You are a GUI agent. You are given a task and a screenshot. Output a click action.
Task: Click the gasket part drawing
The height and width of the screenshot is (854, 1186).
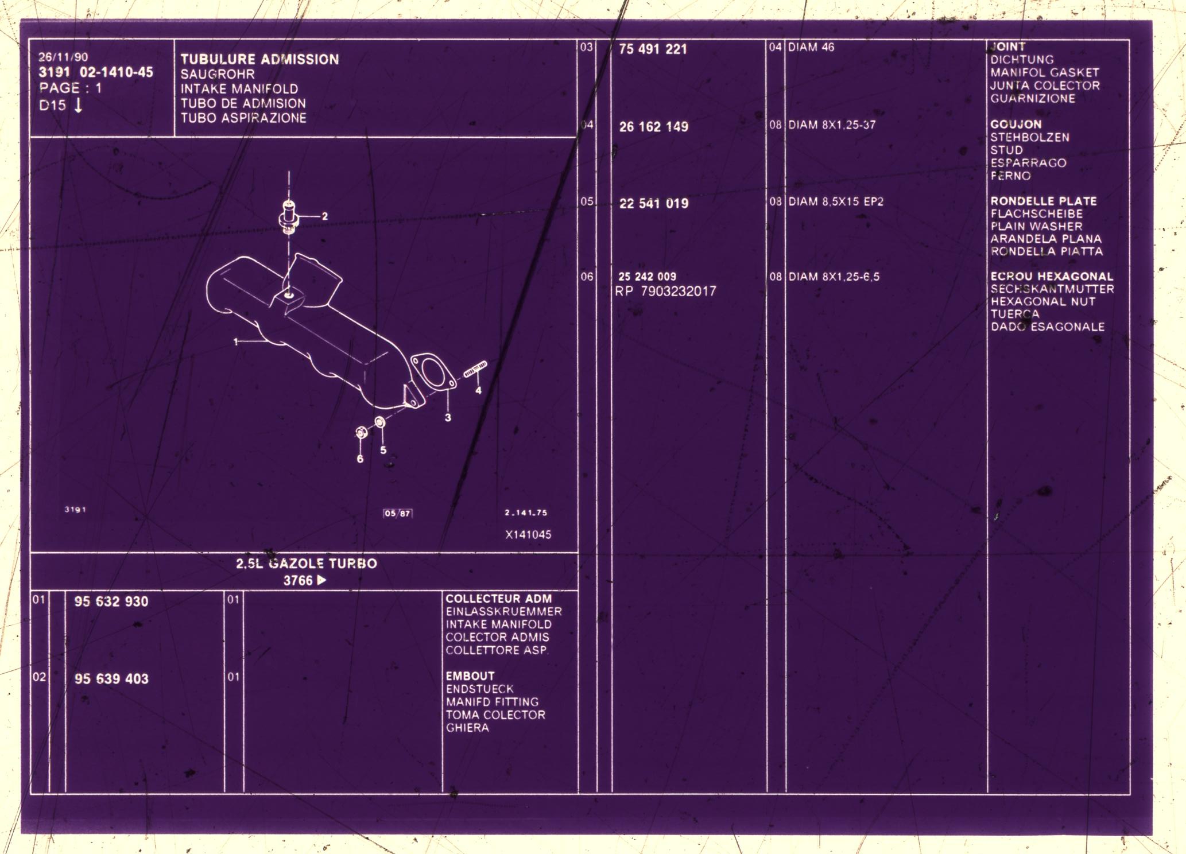434,372
